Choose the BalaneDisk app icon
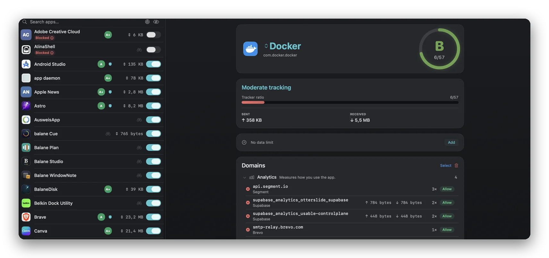 [26, 189]
